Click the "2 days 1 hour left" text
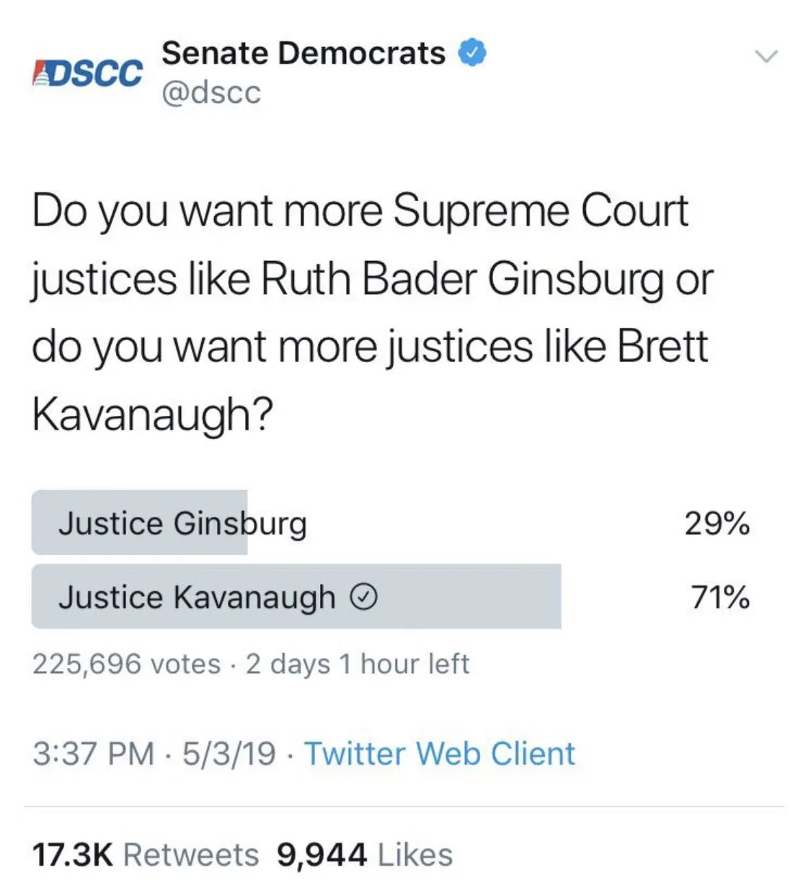Viewport: 811px width, 888px height. point(358,664)
